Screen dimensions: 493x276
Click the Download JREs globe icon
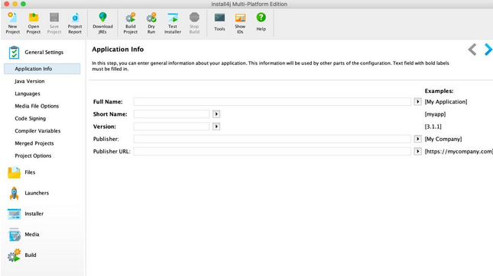tap(102, 18)
